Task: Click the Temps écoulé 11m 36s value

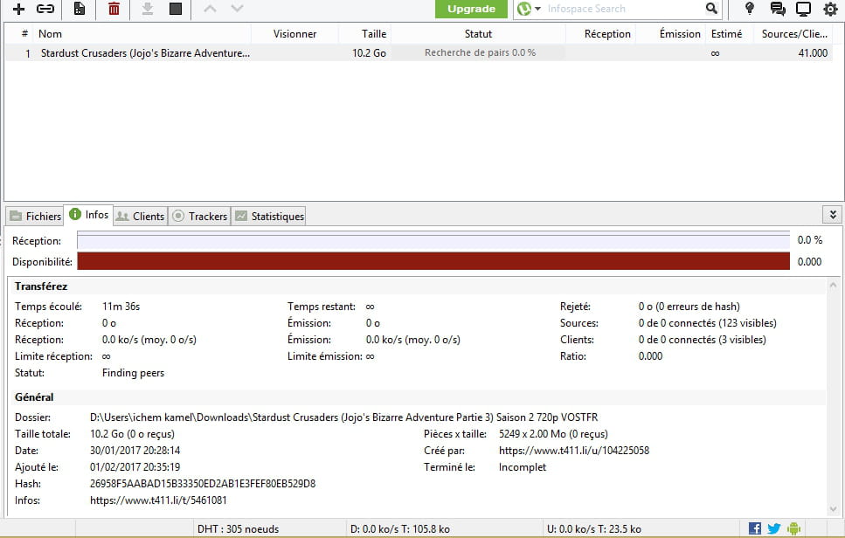Action: (121, 307)
